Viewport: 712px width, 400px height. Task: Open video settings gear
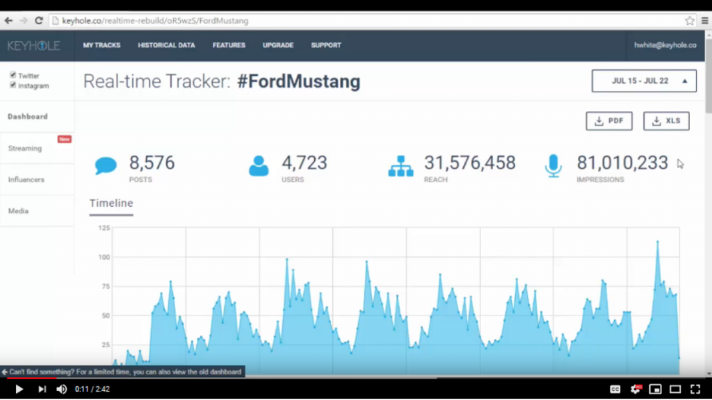click(x=636, y=389)
